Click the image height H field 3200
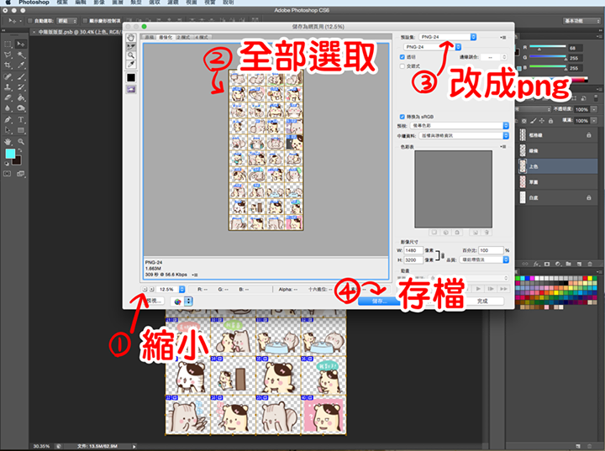Image resolution: width=605 pixels, height=451 pixels. pos(413,260)
